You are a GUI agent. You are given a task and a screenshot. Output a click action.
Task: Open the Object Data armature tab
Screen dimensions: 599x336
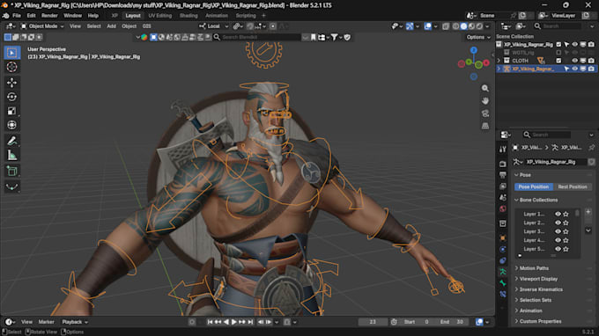(503, 272)
